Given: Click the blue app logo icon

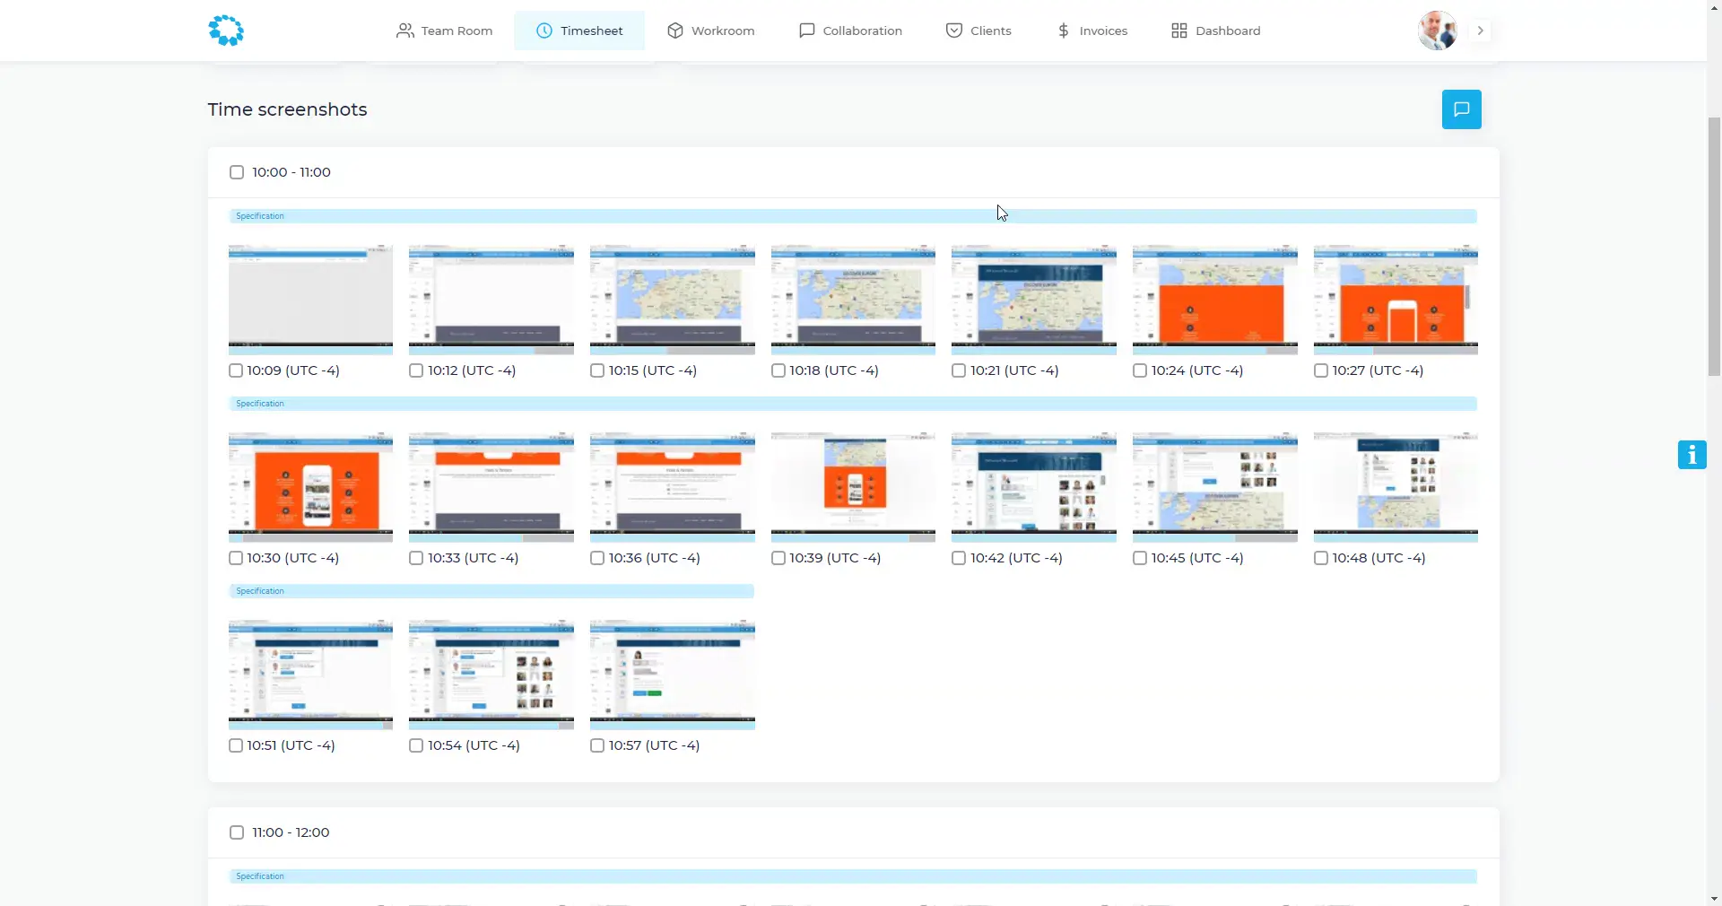Looking at the screenshot, I should coord(226,30).
